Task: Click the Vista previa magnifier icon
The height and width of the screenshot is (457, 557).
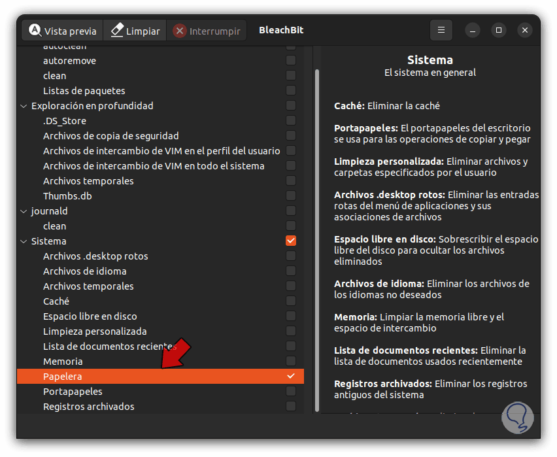Action: [35, 30]
